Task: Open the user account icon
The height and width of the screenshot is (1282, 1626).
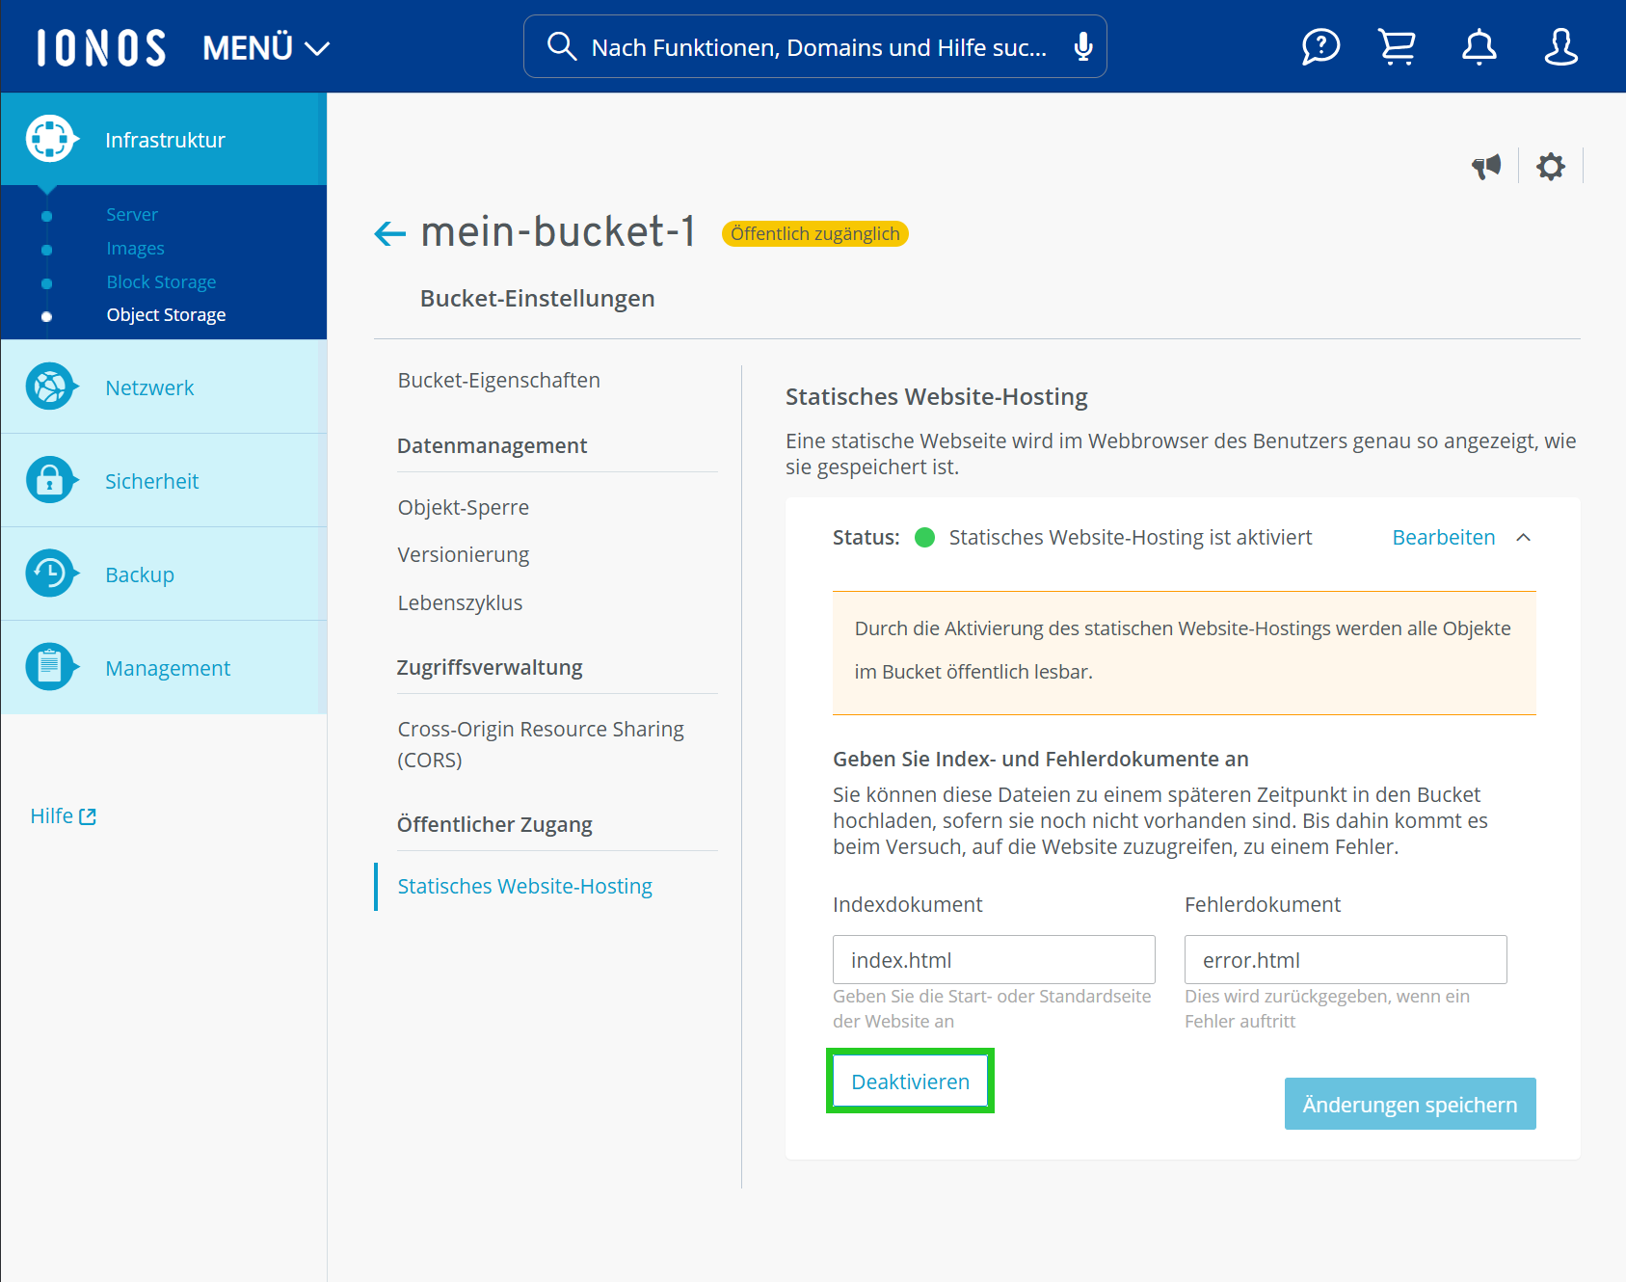Action: [1561, 45]
